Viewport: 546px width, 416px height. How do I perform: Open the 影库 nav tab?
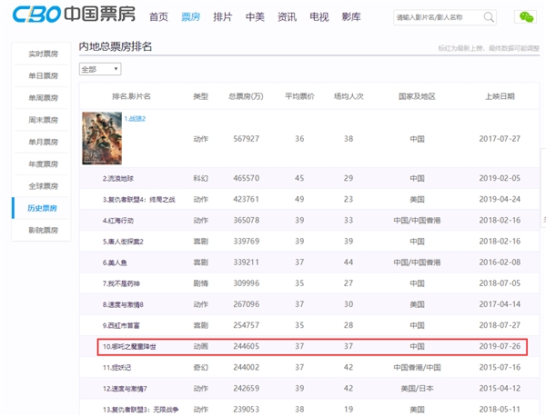[x=350, y=17]
